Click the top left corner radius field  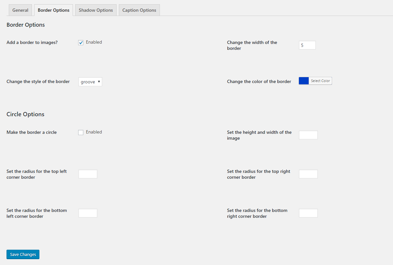88,174
